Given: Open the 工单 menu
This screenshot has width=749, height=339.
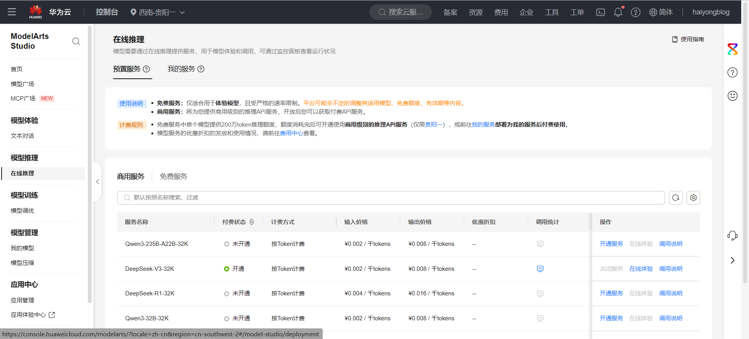Looking at the screenshot, I should coord(577,12).
